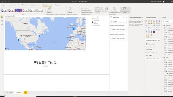Switch to Data view in left sidebar

(2, 21)
